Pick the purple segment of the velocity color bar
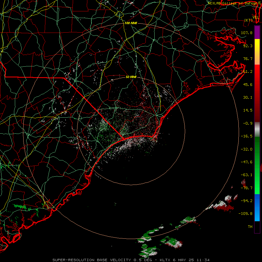The height and width of the screenshot is (262, 262). click(x=257, y=32)
